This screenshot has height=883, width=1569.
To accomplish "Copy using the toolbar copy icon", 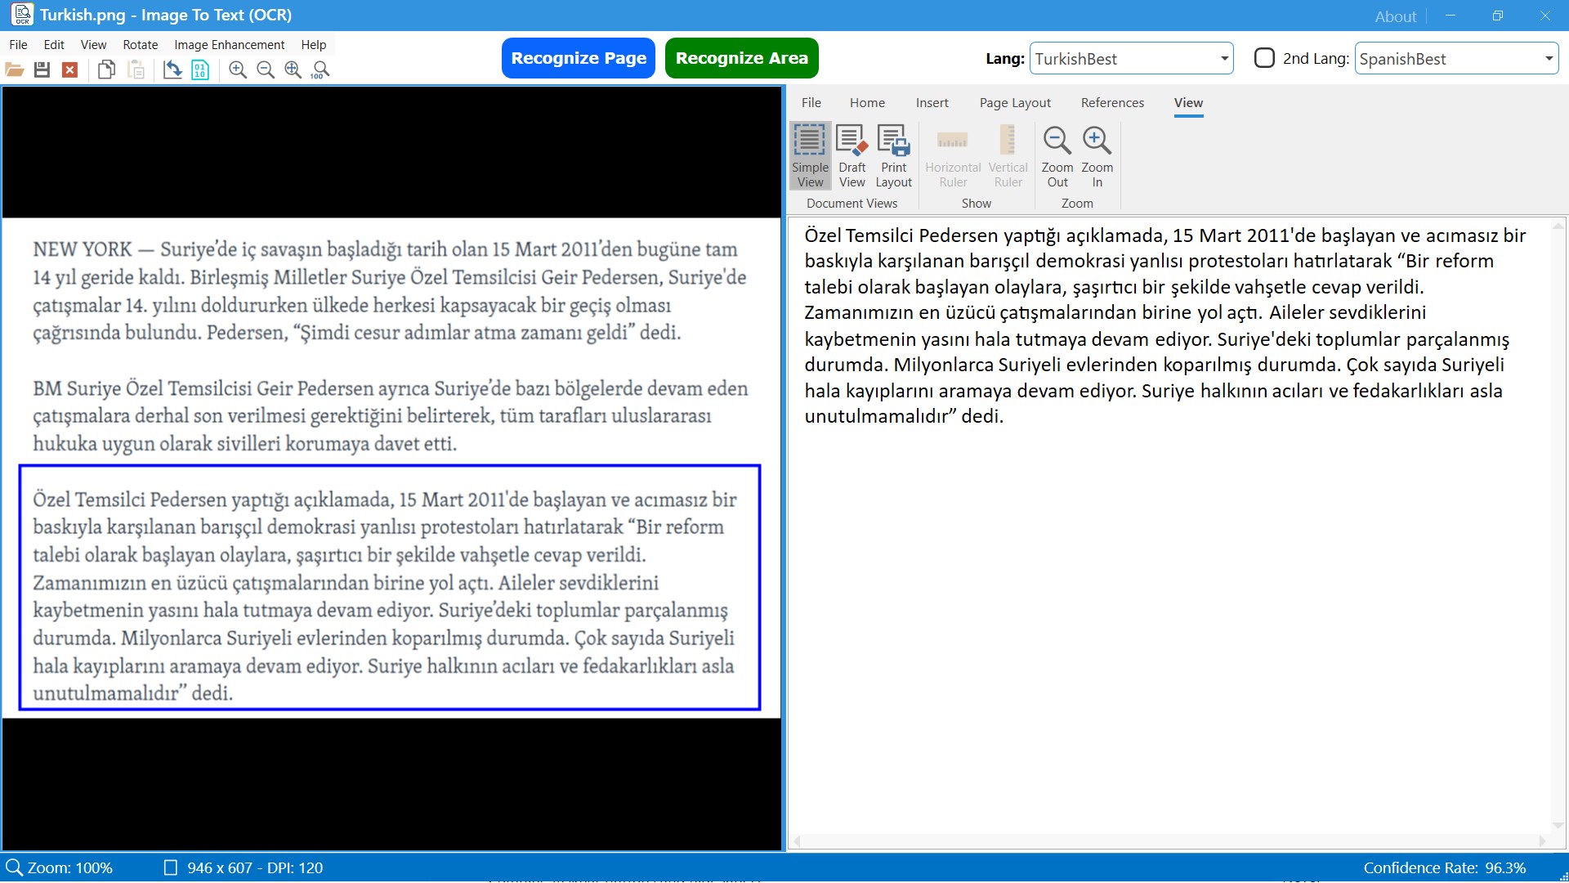I will tap(106, 70).
